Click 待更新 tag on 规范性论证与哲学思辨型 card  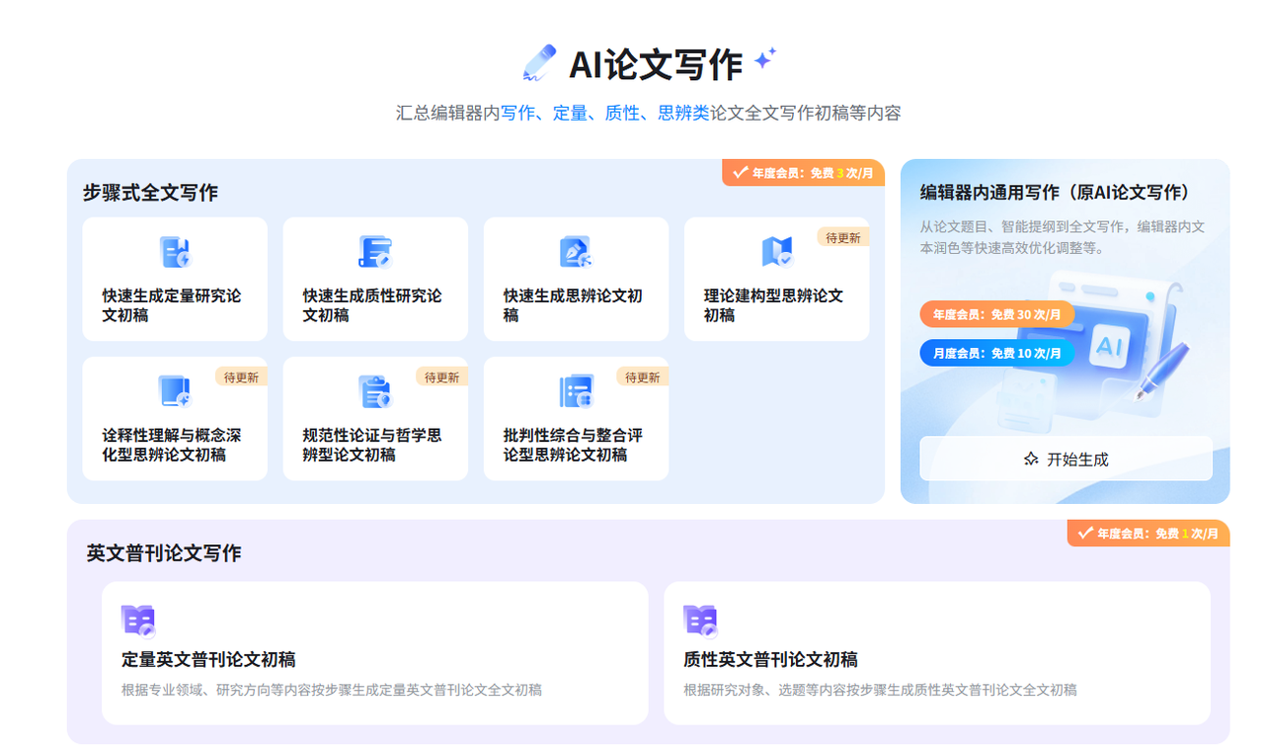[x=441, y=377]
